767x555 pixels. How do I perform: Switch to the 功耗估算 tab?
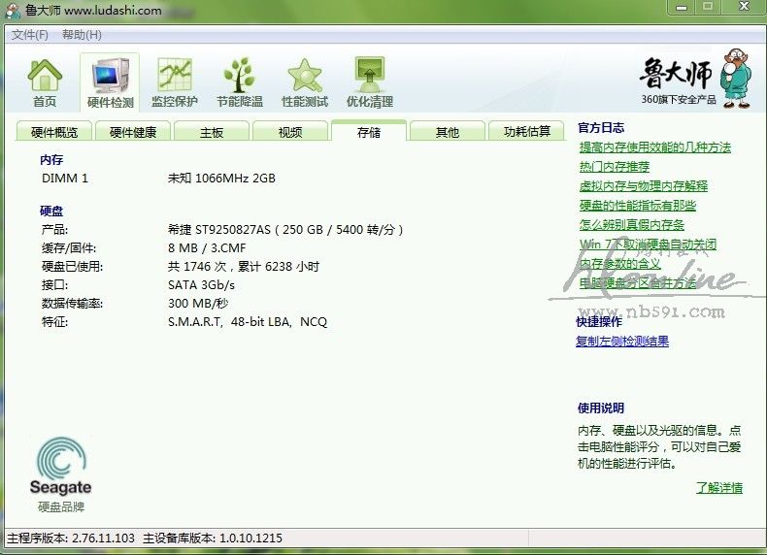point(527,132)
